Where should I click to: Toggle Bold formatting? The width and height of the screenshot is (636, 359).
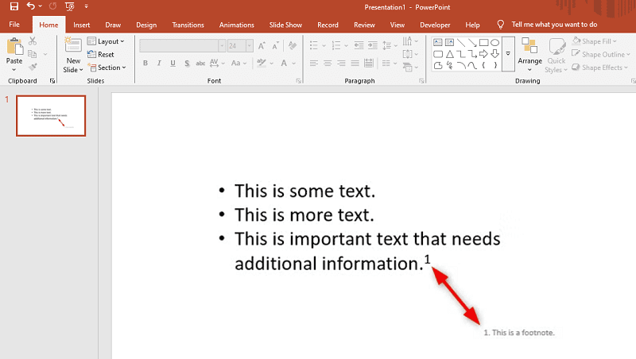[x=145, y=64]
